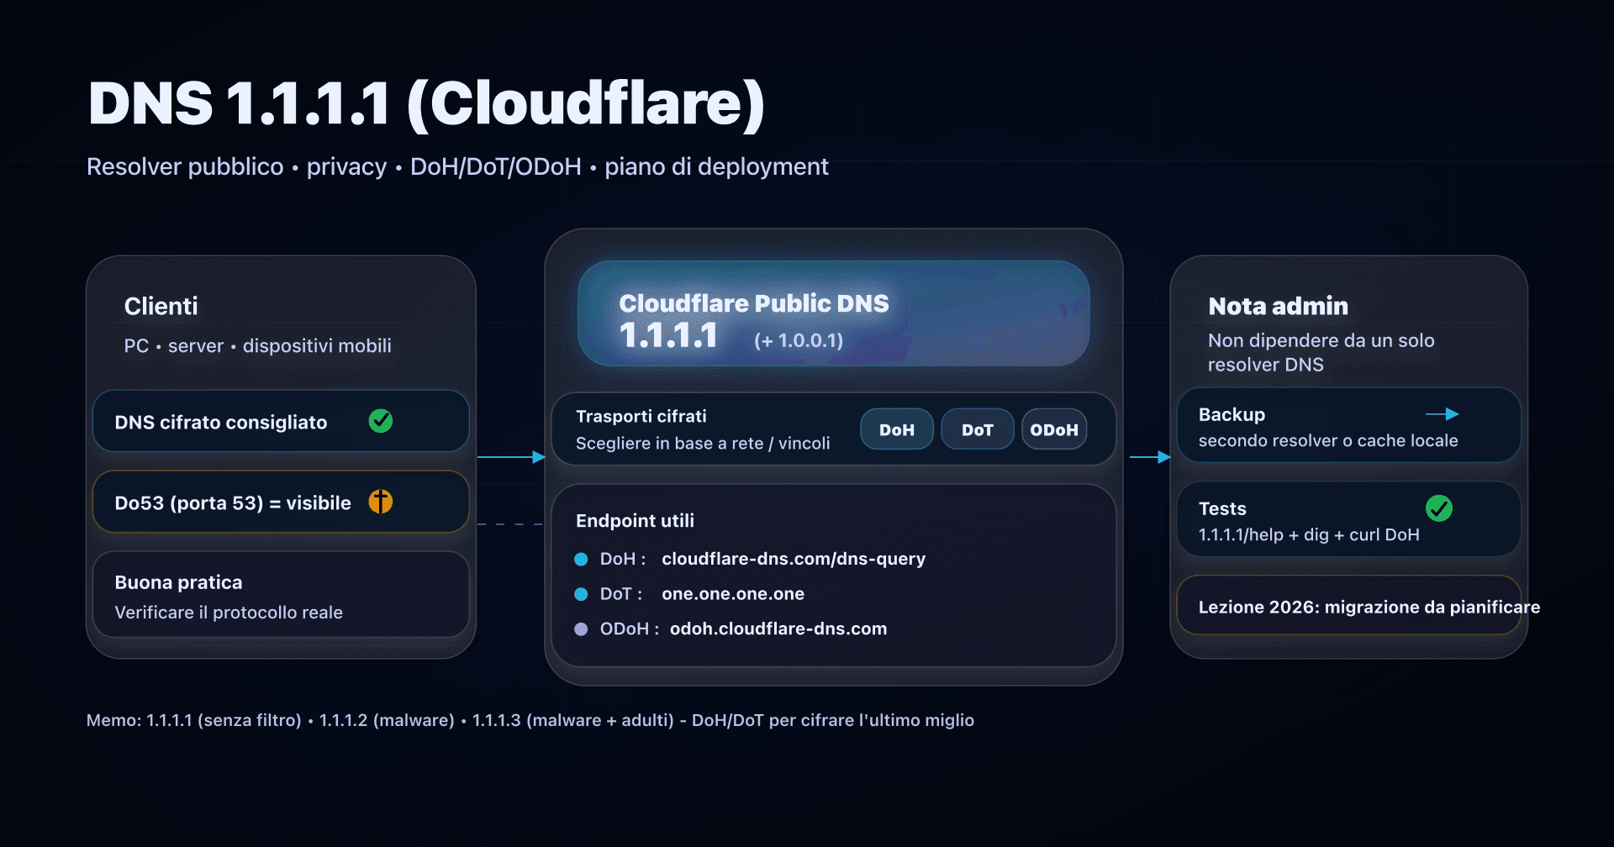The height and width of the screenshot is (847, 1614).
Task: Toggle the DoH transport badge
Action: tap(897, 429)
